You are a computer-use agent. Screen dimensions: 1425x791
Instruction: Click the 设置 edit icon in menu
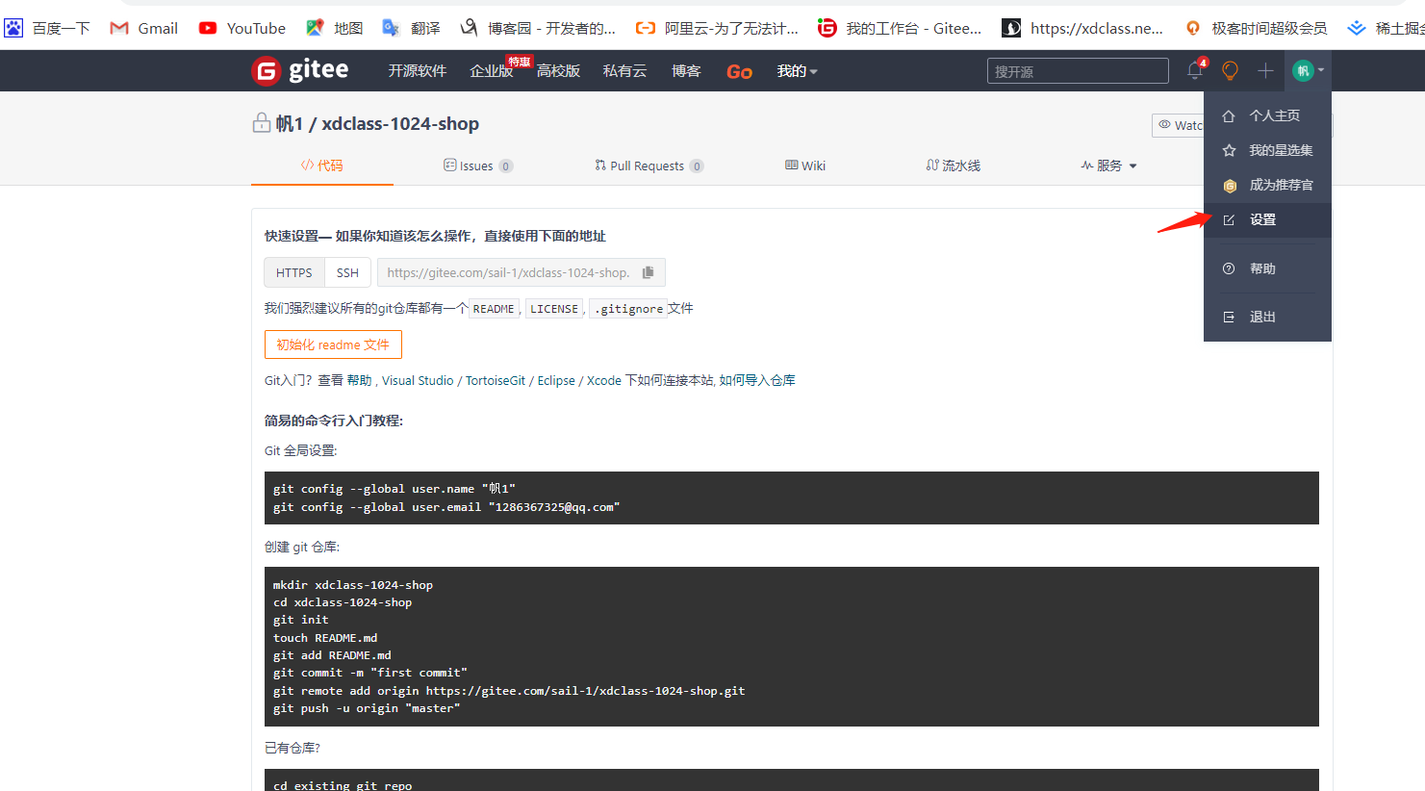coord(1229,220)
